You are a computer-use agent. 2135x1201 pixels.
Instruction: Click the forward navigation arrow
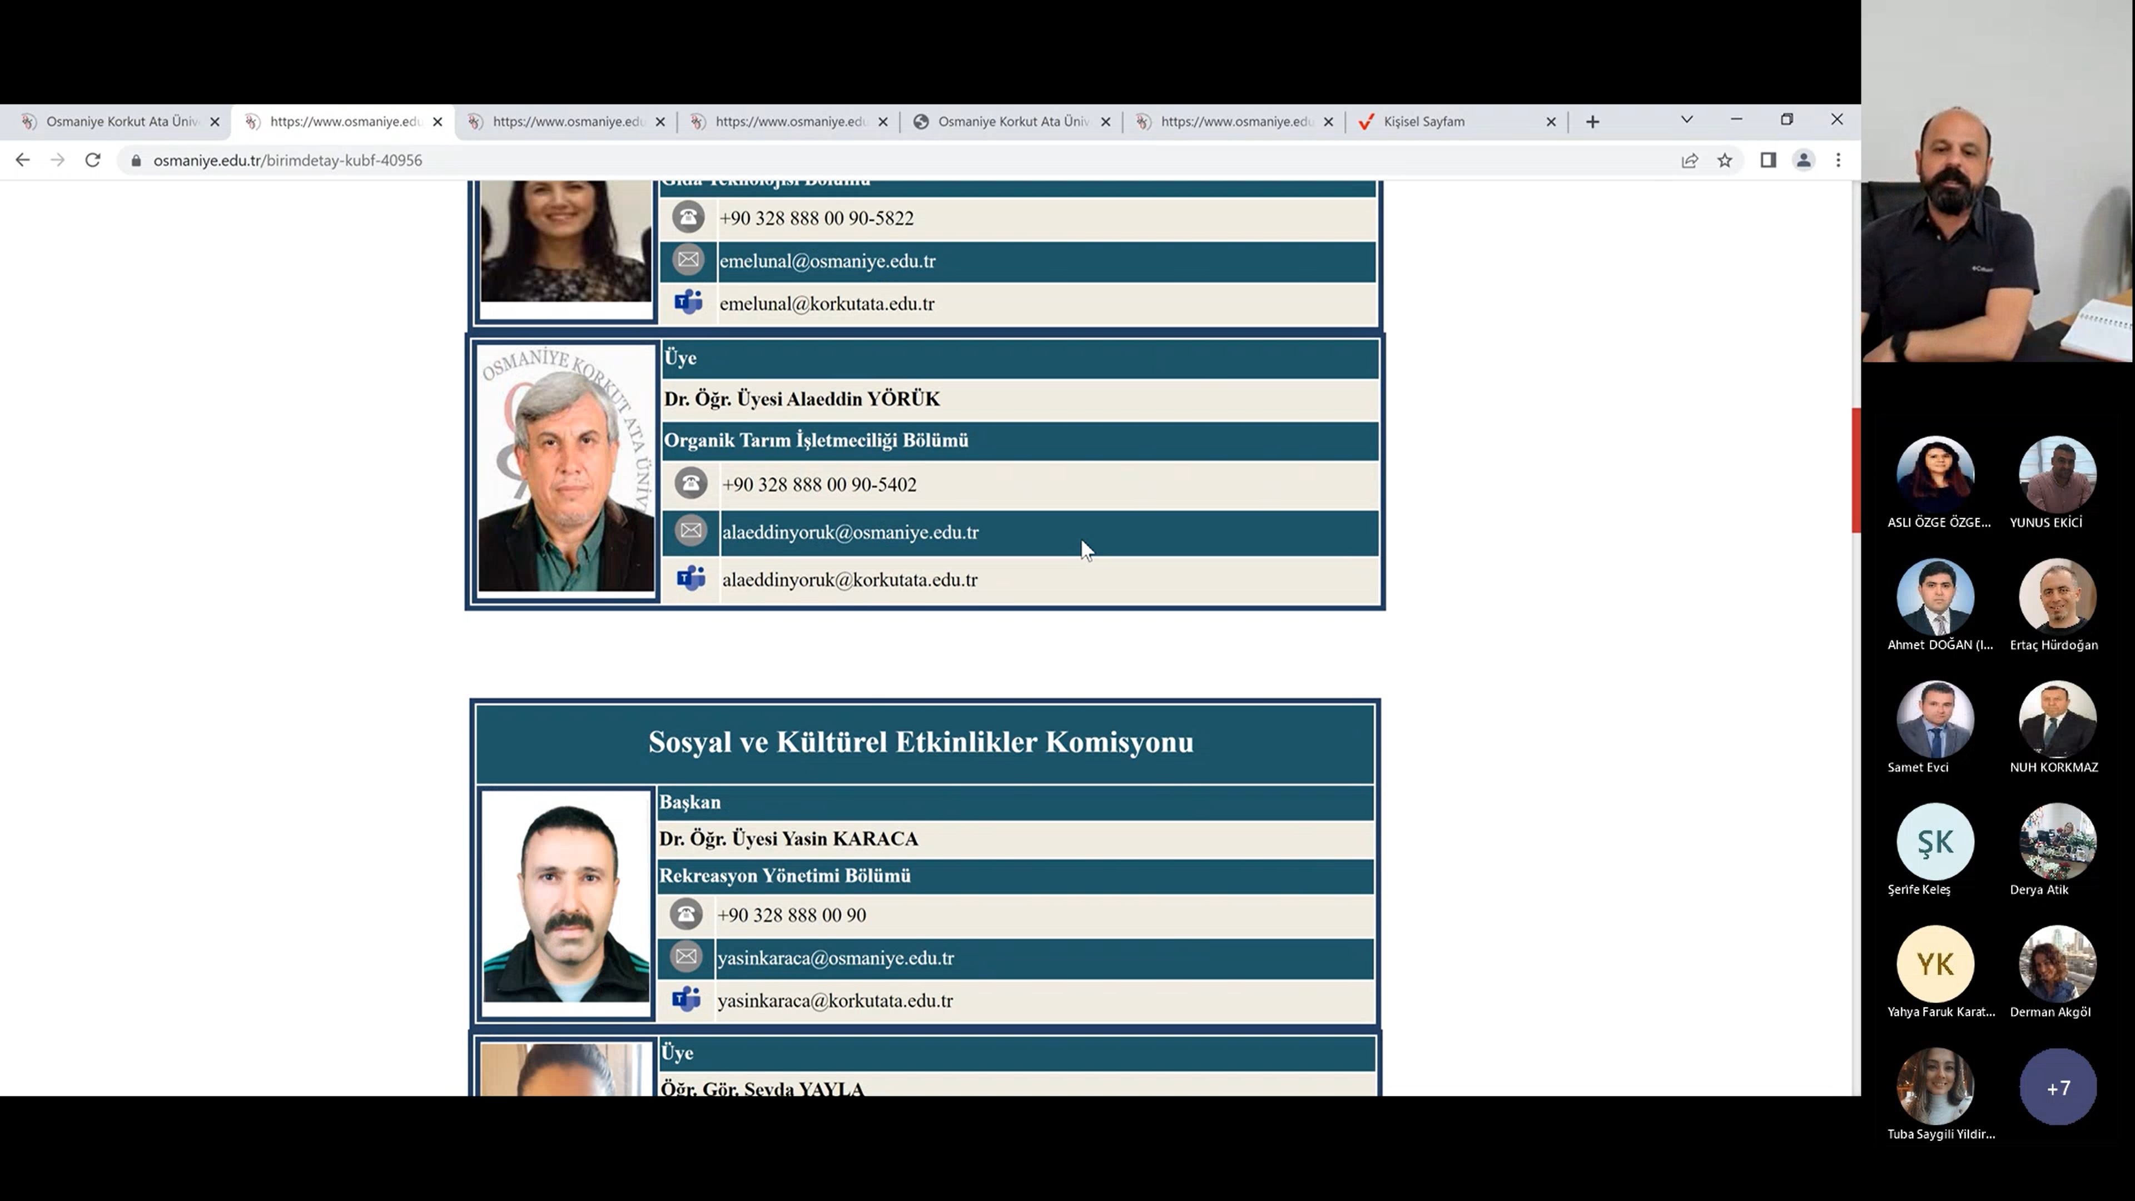click(x=57, y=160)
